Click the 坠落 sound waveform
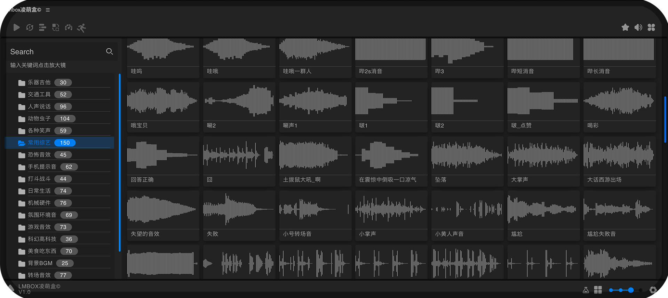The image size is (668, 298). pyautogui.click(x=467, y=155)
